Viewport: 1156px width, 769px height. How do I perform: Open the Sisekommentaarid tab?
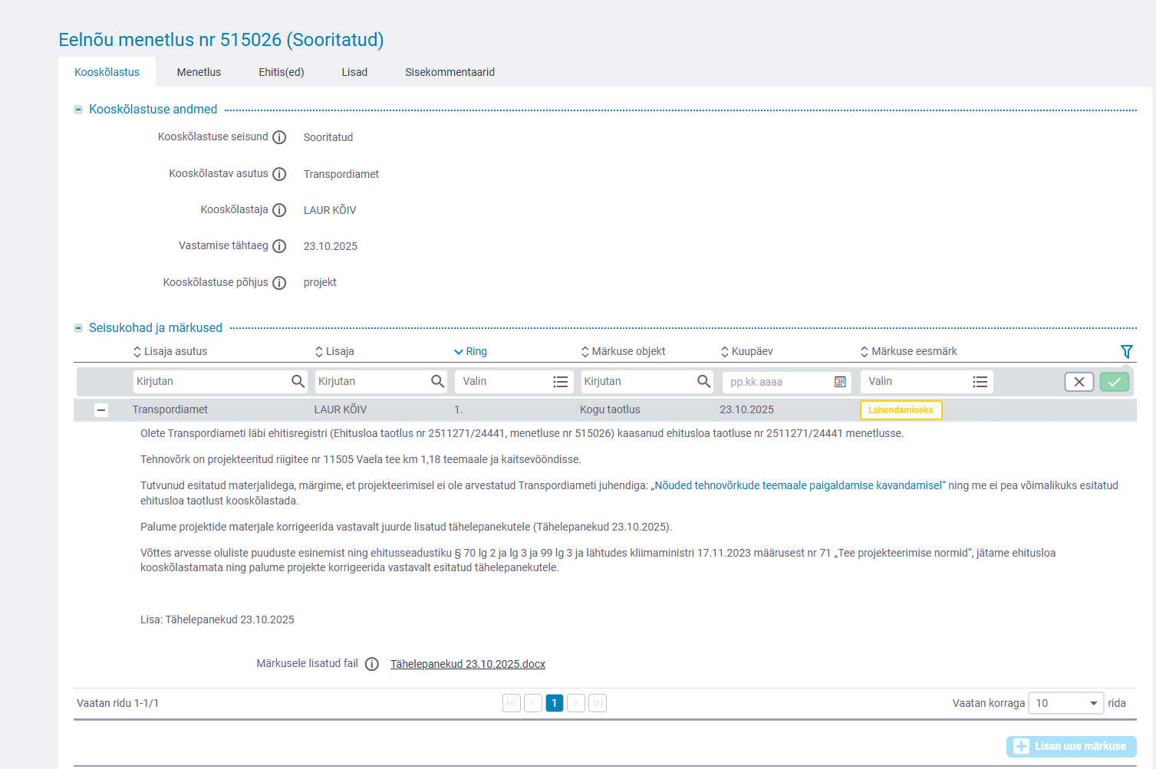(450, 72)
